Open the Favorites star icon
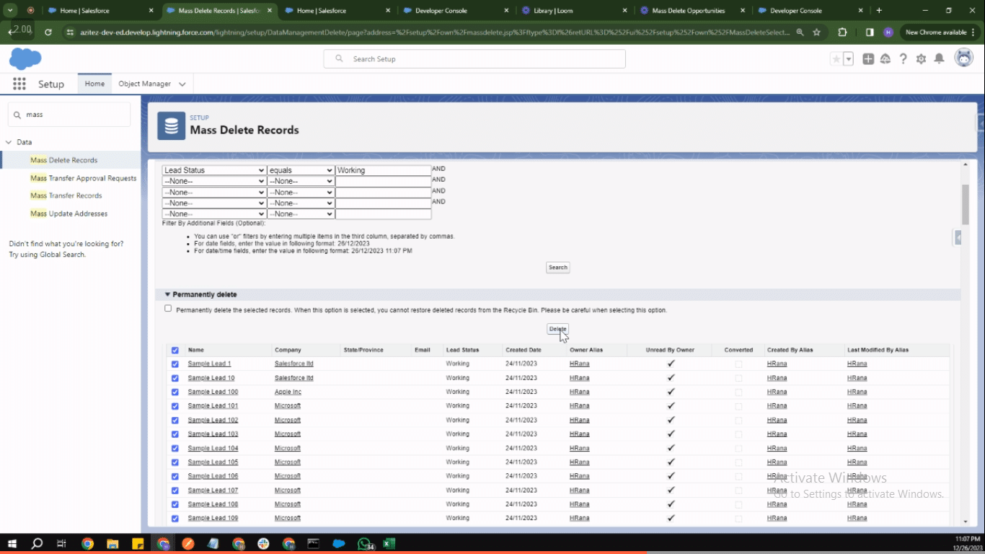 836,59
